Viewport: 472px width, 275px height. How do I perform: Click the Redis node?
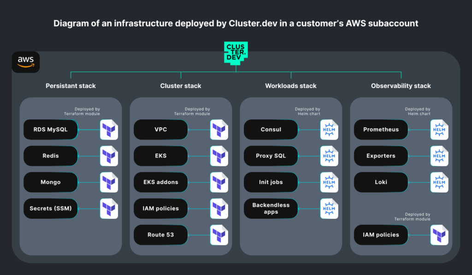click(x=51, y=156)
